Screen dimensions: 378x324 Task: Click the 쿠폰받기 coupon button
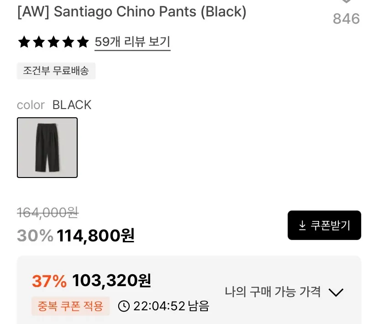pyautogui.click(x=324, y=225)
